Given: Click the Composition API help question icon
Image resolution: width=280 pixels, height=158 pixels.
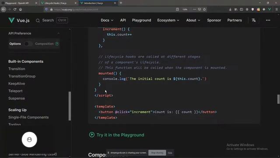Looking at the screenshot, I should pos(57,44).
